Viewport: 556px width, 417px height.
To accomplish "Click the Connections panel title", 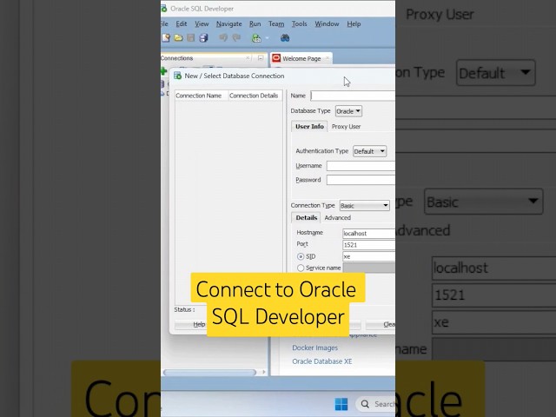I will pyautogui.click(x=177, y=58).
